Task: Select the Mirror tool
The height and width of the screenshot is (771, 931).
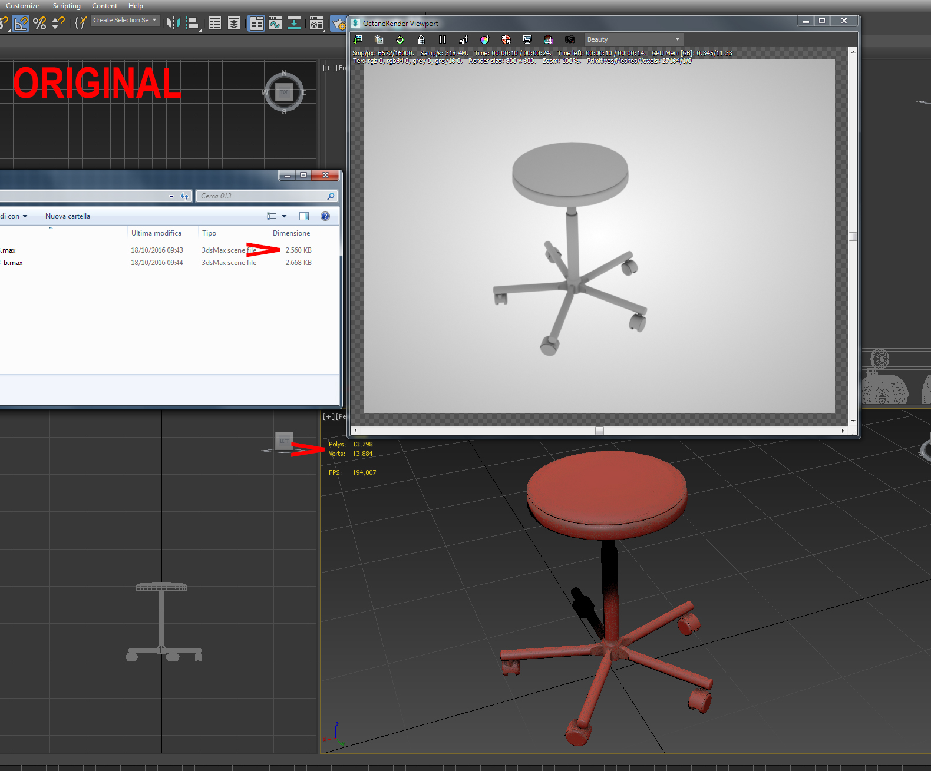Action: point(173,23)
